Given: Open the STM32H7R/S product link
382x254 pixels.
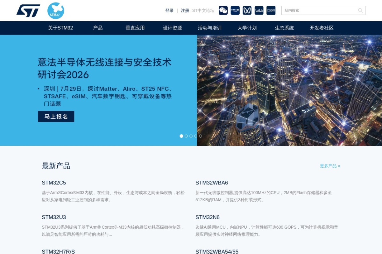Looking at the screenshot, I should pos(58,252).
